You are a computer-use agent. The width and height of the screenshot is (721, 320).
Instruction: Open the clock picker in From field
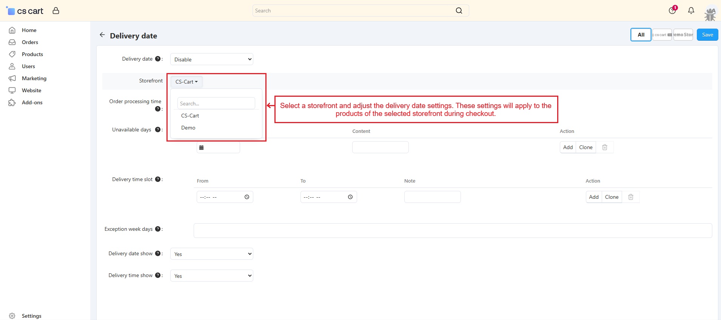(247, 197)
